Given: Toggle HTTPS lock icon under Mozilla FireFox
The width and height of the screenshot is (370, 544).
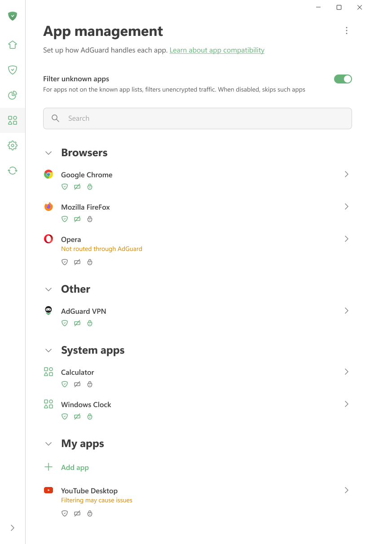Looking at the screenshot, I should point(90,219).
